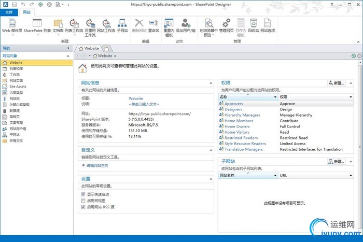363x242 pixels.
Task: Click the redo icon in quick access toolbar
Action: (x=32, y=4)
